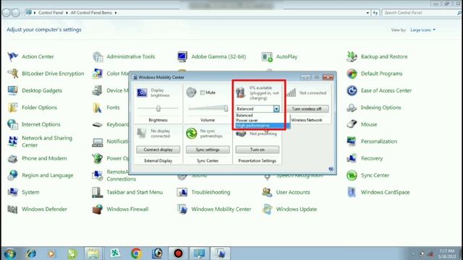
Task: Open Ease of Access Center icon
Action: (x=352, y=90)
